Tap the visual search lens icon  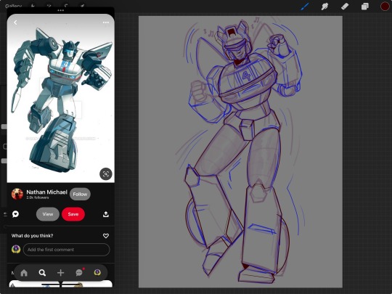click(106, 173)
